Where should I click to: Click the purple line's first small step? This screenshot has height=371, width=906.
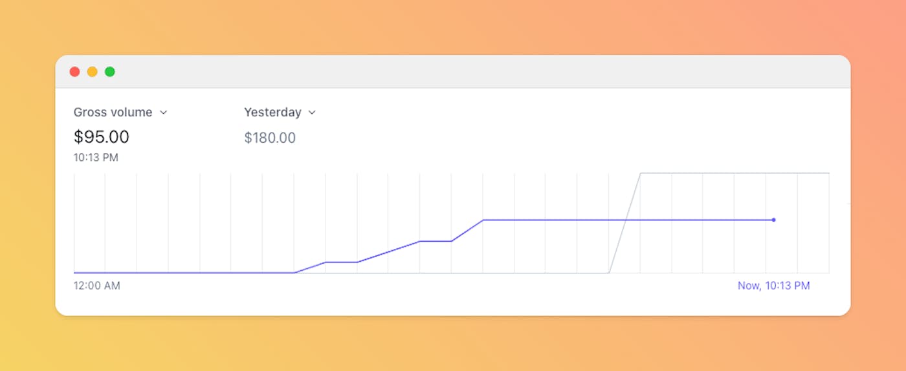click(341, 262)
